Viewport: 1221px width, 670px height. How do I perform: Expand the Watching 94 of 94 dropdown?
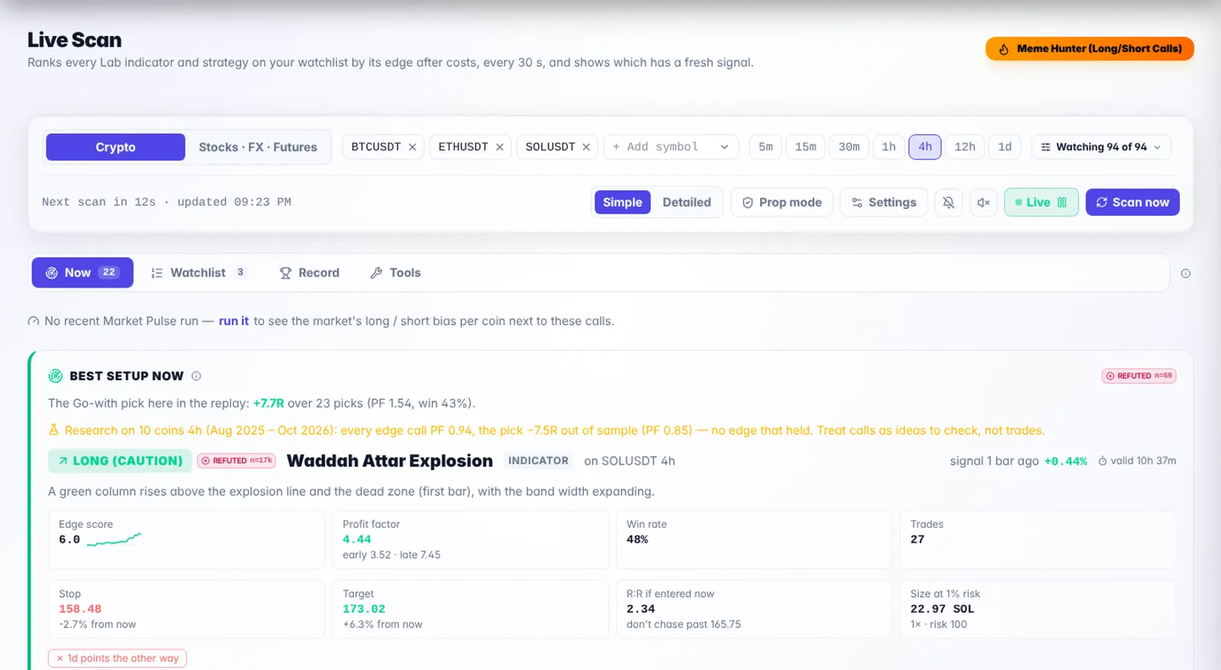1101,147
